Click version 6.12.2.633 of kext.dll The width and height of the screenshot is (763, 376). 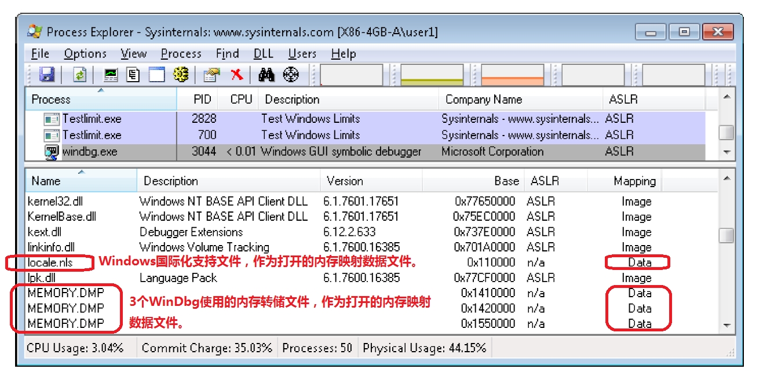click(349, 232)
